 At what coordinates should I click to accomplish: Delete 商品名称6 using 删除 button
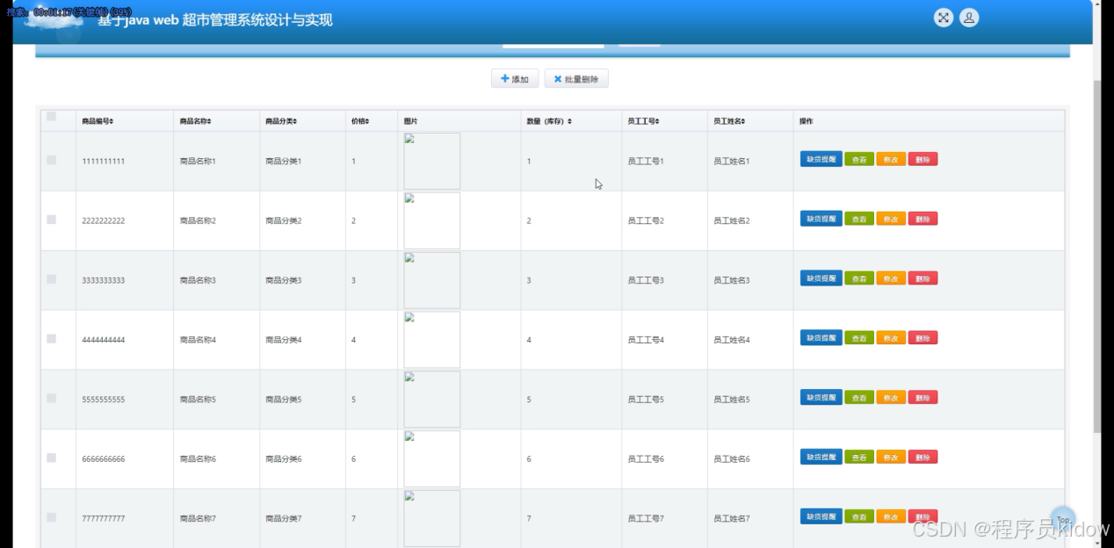pos(922,457)
